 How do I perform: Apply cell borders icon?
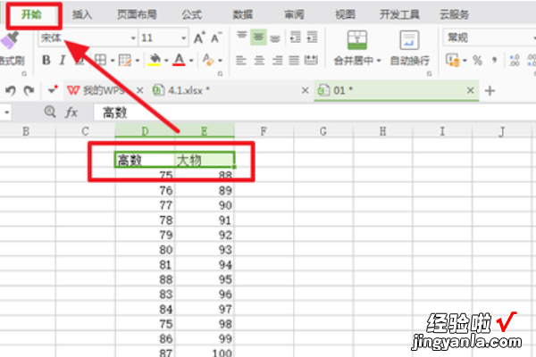click(x=100, y=61)
